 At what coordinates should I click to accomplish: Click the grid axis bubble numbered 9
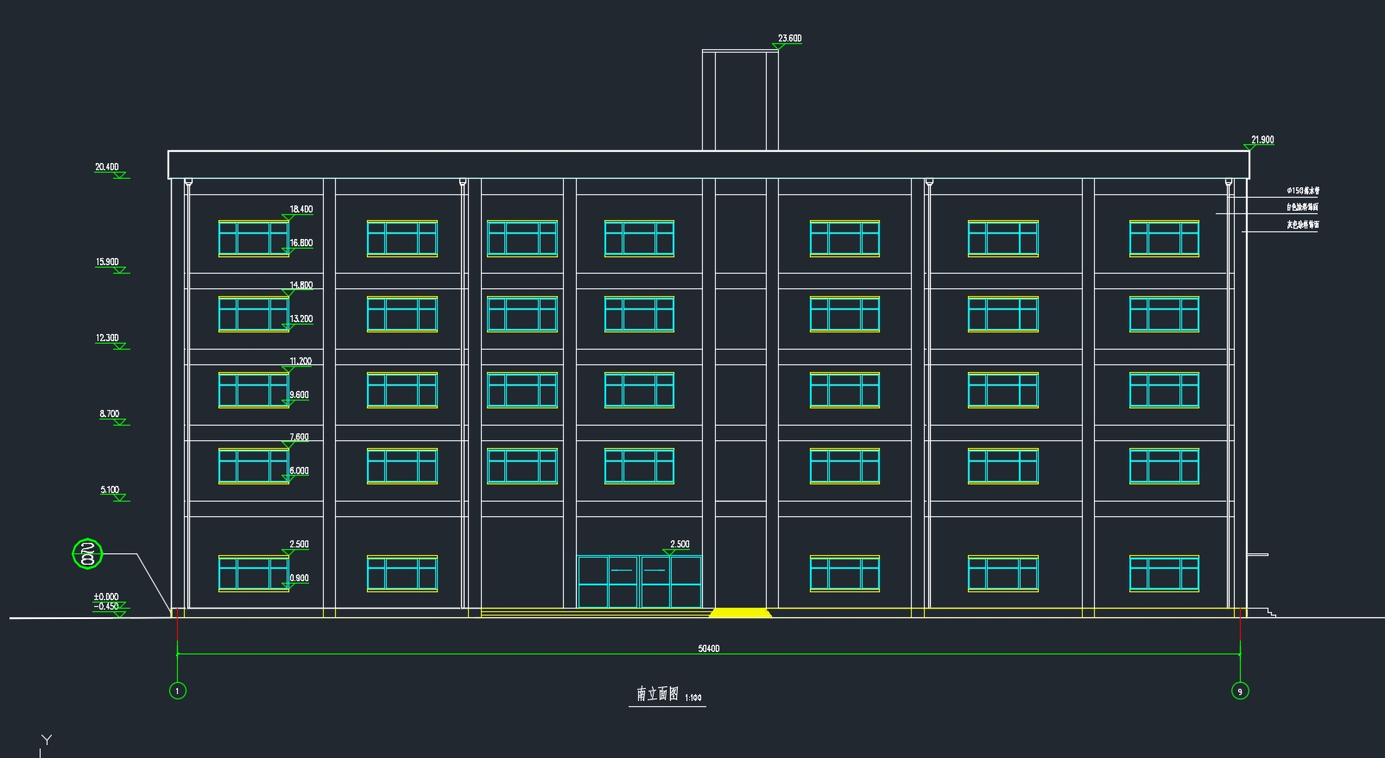tap(1240, 691)
